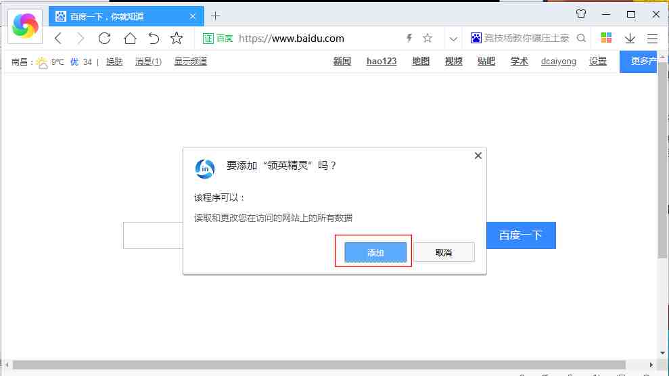Viewport: 669px width, 376px height.
Task: Open the downloads manager
Action: [630, 39]
